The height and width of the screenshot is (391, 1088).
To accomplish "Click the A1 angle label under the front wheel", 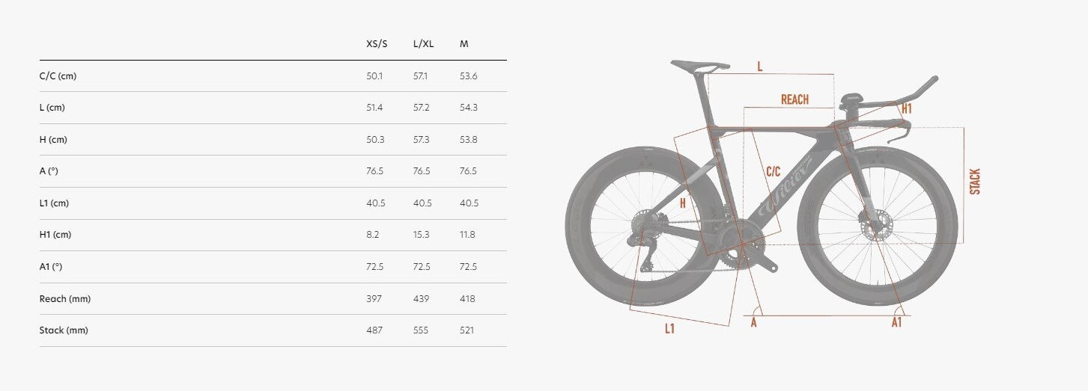I will click(x=896, y=322).
